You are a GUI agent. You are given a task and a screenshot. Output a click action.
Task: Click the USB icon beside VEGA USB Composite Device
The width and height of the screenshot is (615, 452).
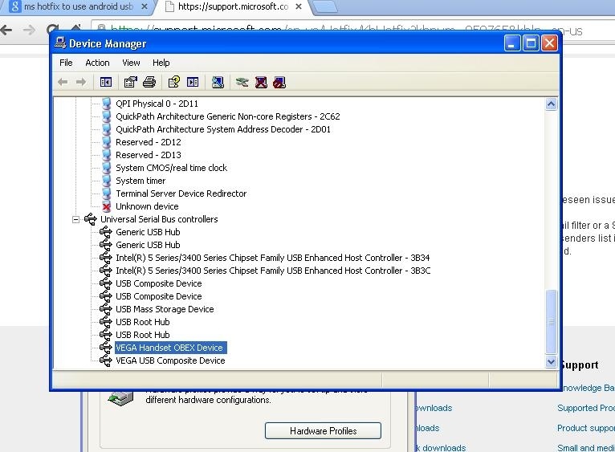tap(106, 360)
